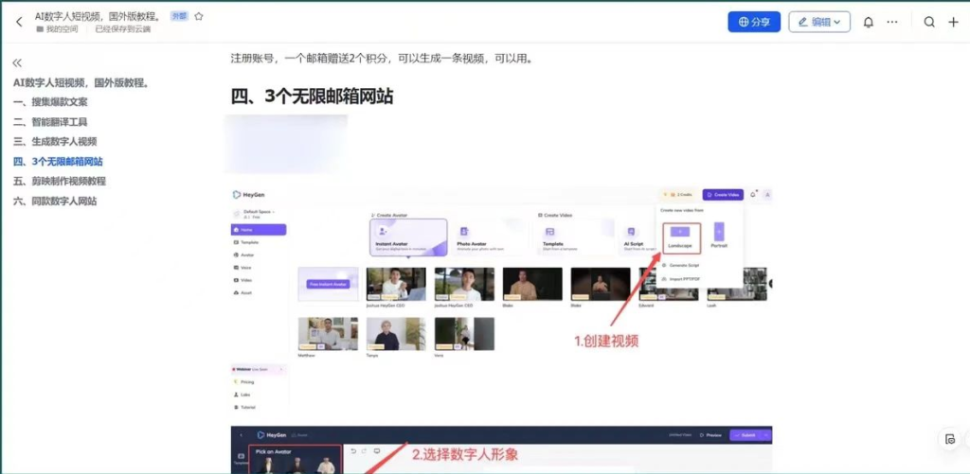Click Edward avatar thumbnail in HeyGen screenshot
Screen dimensions: 970x474
click(x=670, y=284)
